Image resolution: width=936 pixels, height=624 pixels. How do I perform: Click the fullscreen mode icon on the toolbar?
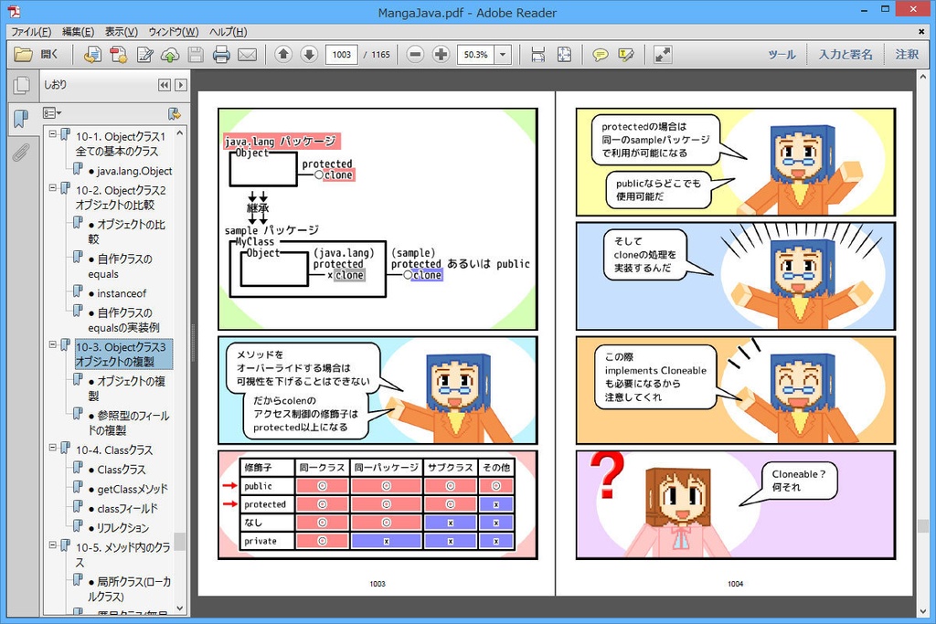click(x=663, y=54)
